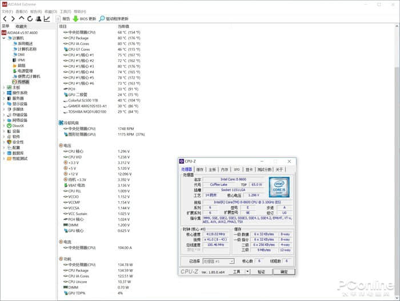
Task: Select 电源管理 in the tree
Action: pyautogui.click(x=23, y=71)
